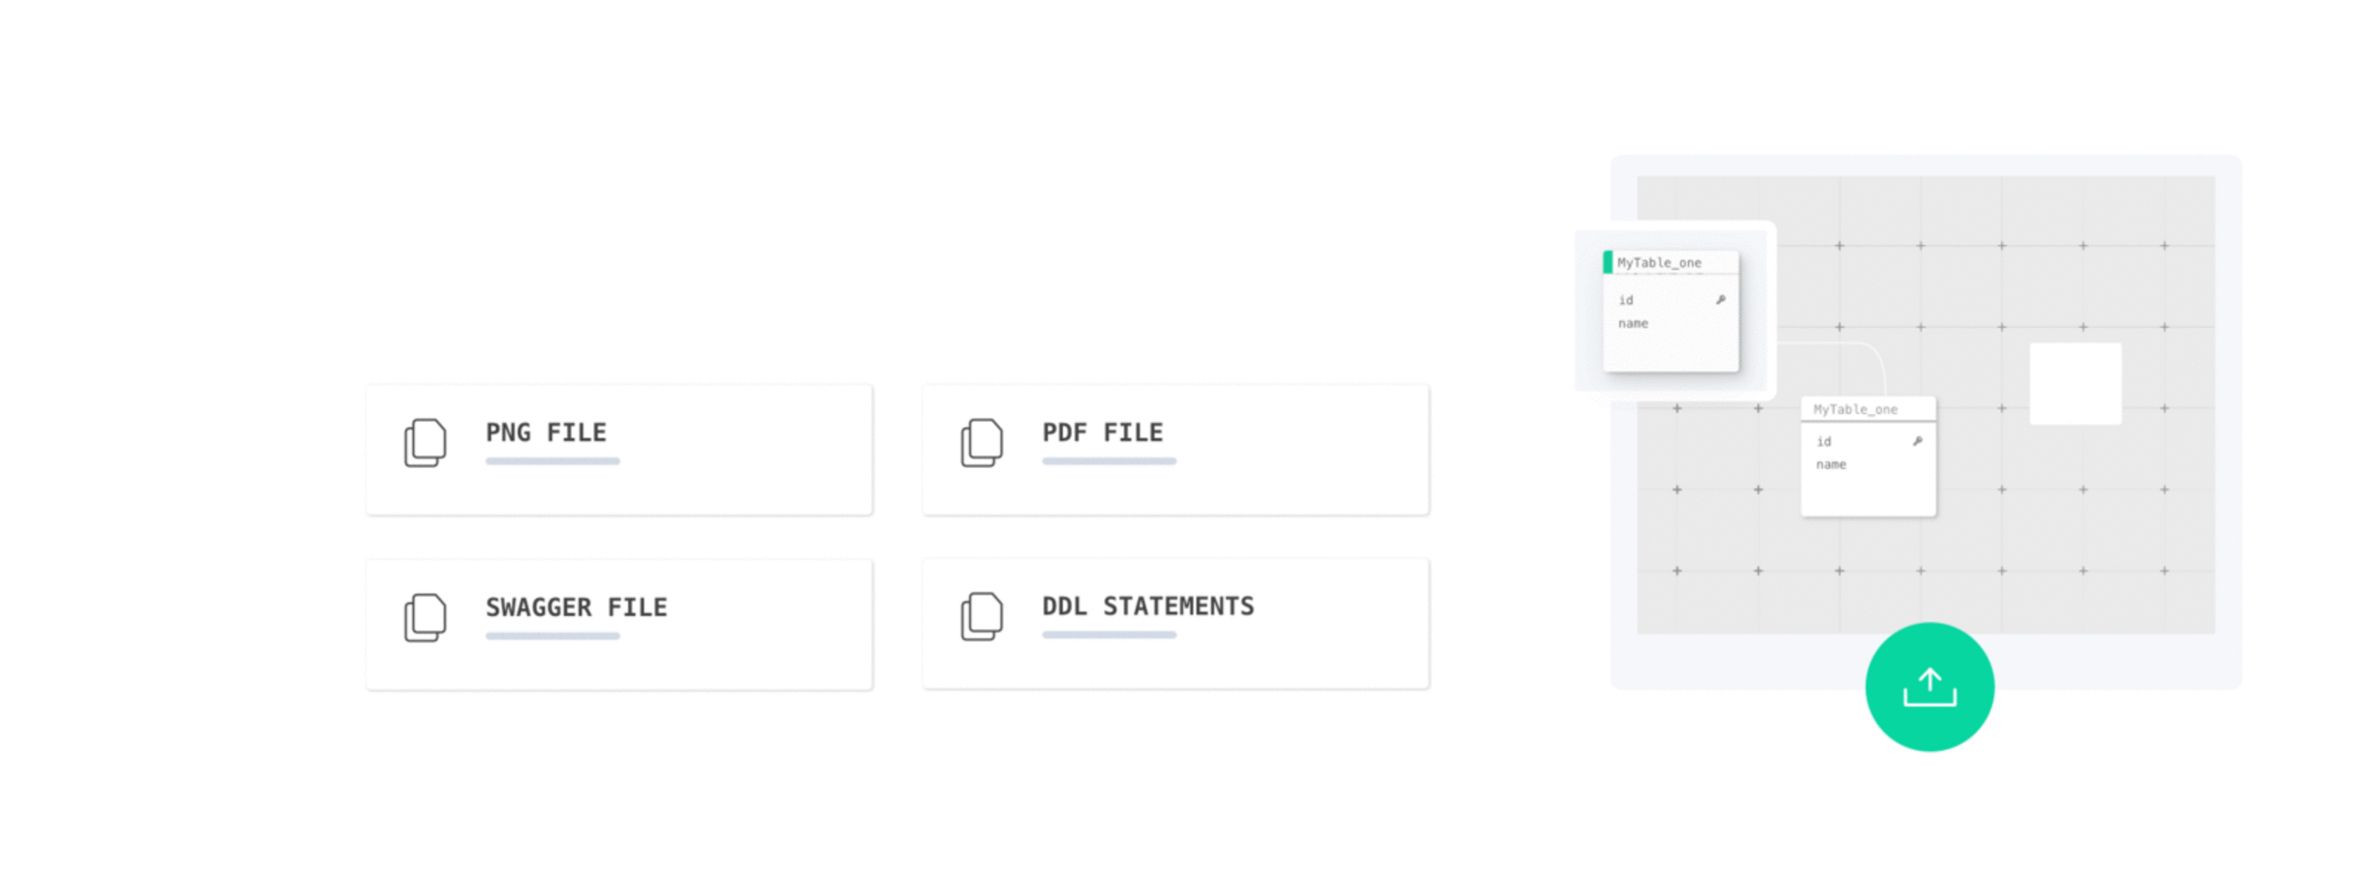Image resolution: width=2375 pixels, height=895 pixels.
Task: Click the key icon in the green-marked table
Action: click(1721, 300)
